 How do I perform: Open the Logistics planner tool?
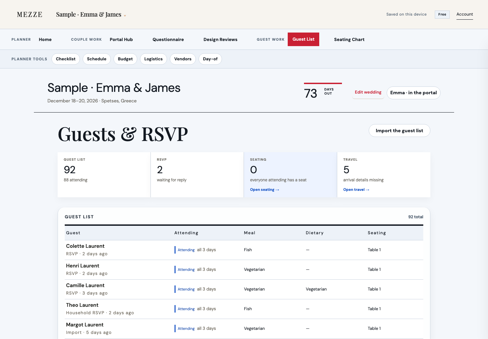pyautogui.click(x=154, y=59)
